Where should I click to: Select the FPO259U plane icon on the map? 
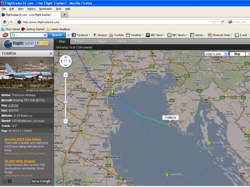(x=209, y=143)
